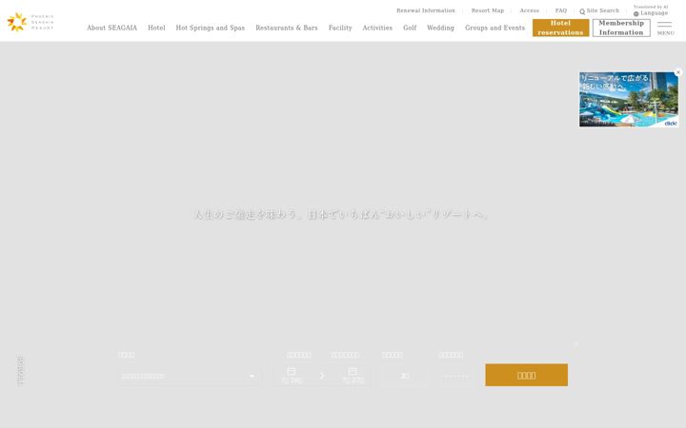Go to the Golf section

(x=410, y=28)
